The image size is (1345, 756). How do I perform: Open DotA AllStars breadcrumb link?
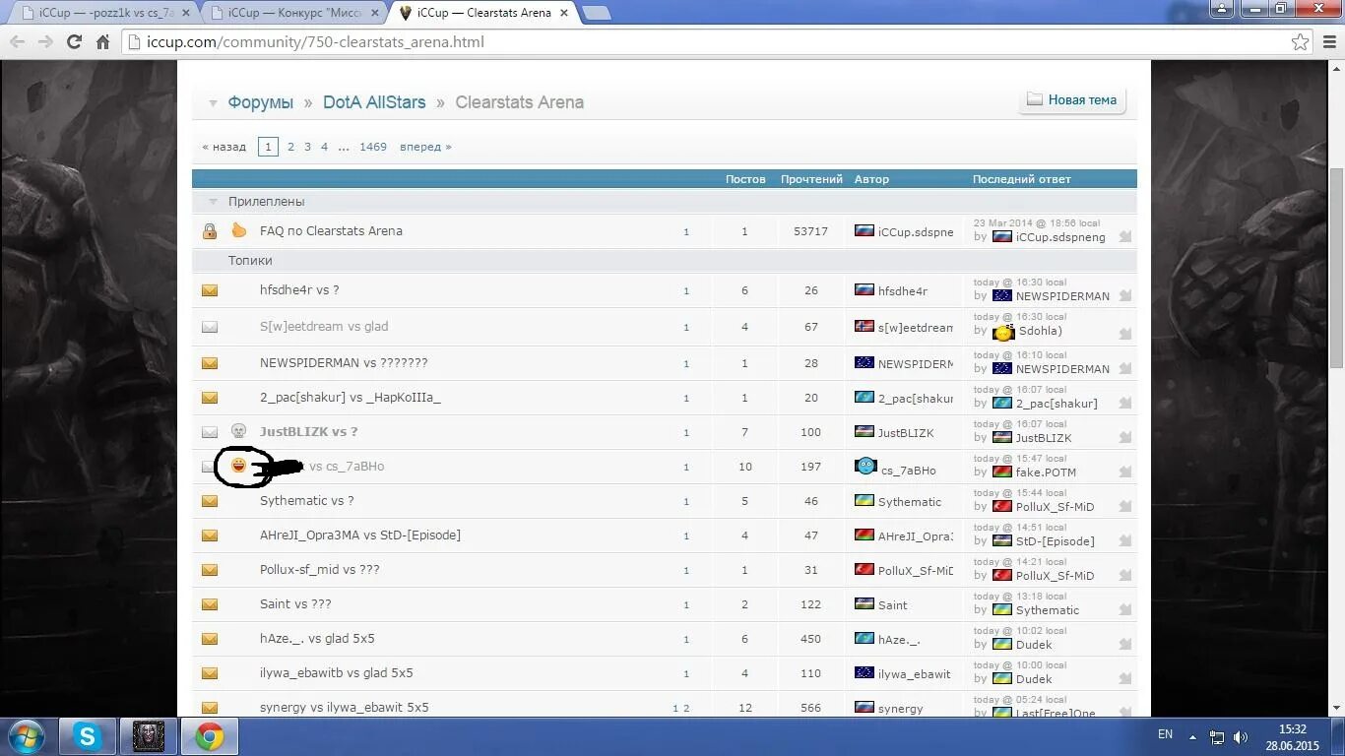374,102
